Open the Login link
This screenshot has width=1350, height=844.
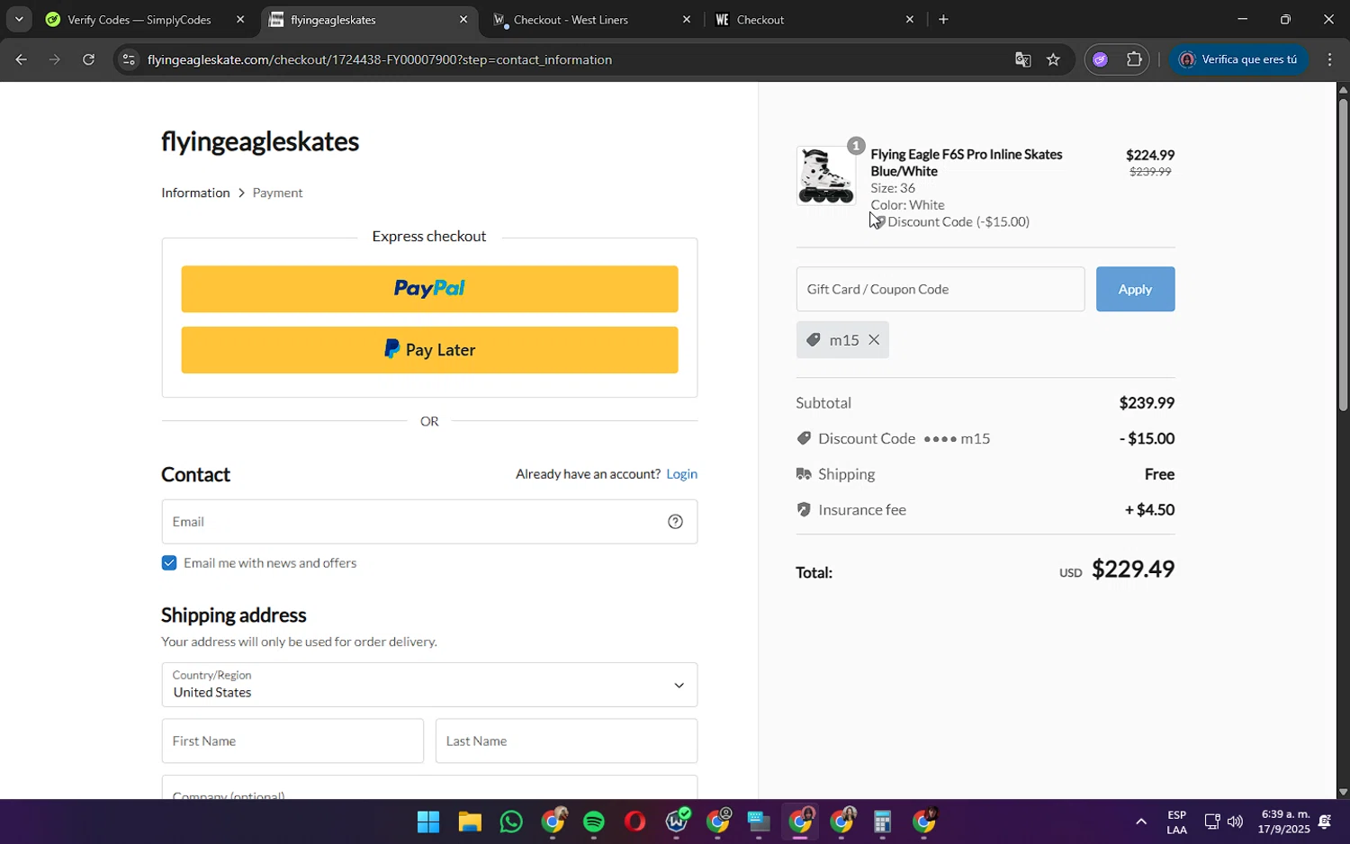(681, 474)
